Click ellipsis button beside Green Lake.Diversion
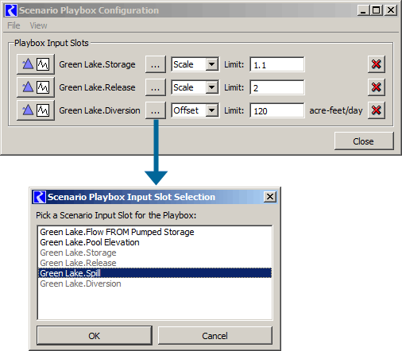Screen dimensions: 402x351 [156, 110]
